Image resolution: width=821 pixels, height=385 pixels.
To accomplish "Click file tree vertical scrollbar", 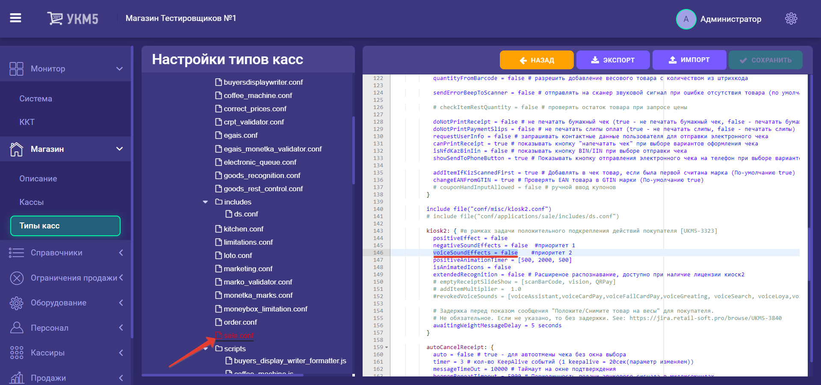I will (353, 150).
